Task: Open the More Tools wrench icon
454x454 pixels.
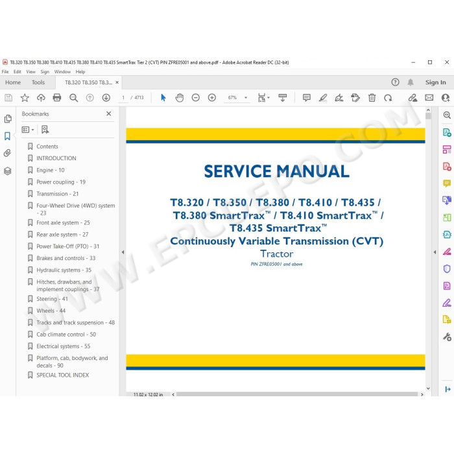Action: tap(447, 337)
